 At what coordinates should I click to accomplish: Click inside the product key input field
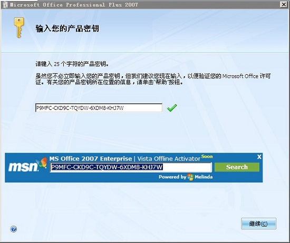[x=99, y=108]
